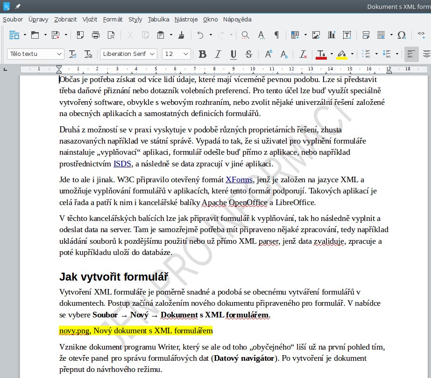Click the Open file folder icon

(35, 35)
